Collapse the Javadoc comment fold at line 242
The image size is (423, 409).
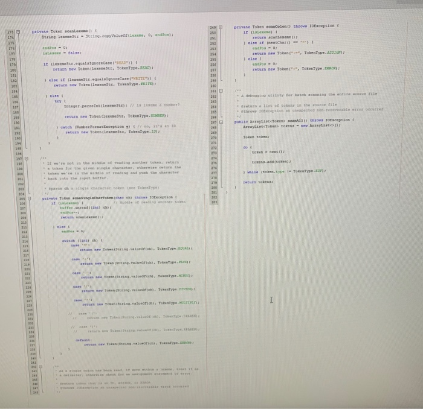[x=40, y=366]
